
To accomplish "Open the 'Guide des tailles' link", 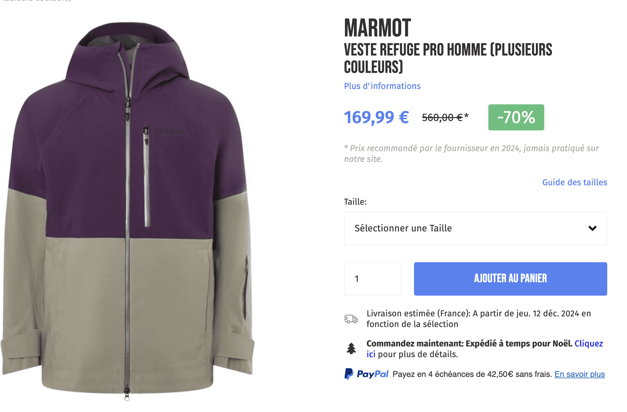I will click(574, 182).
